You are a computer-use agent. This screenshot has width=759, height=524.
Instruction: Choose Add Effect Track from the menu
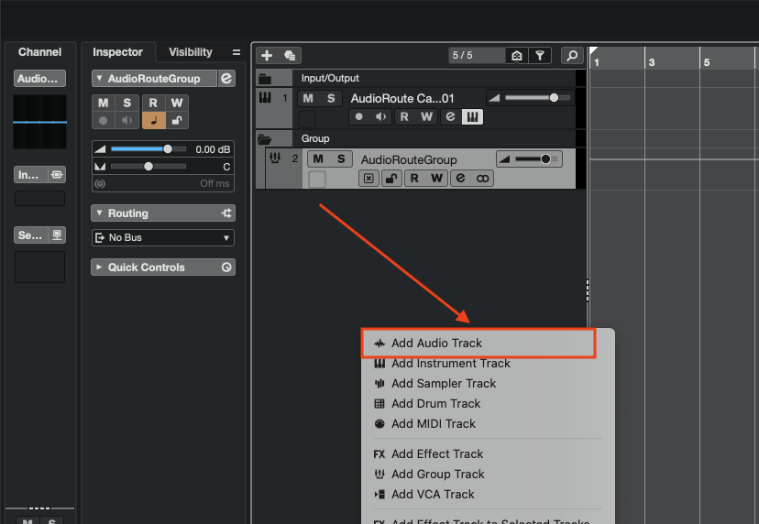(x=488, y=453)
